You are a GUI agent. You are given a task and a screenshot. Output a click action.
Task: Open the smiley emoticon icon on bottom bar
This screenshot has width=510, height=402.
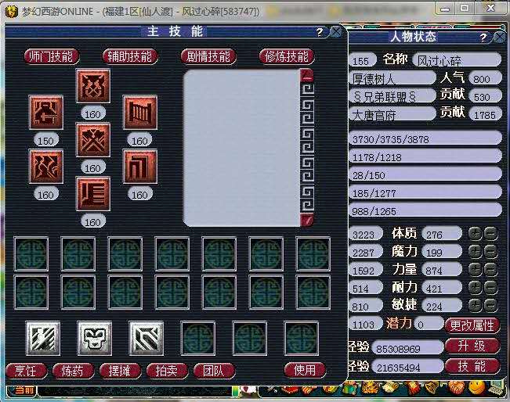[476, 387]
